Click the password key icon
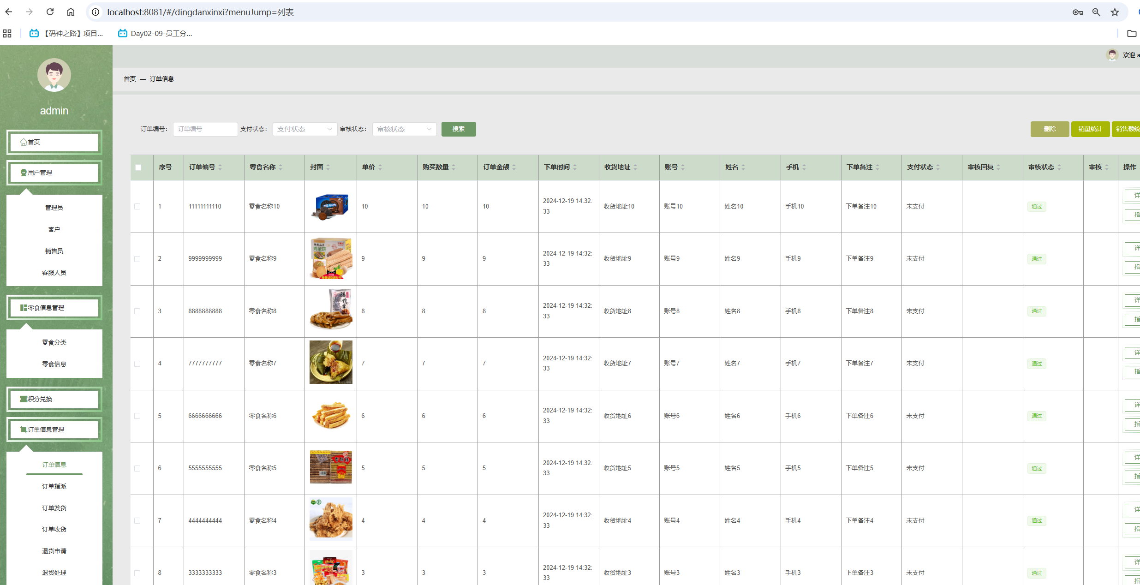 click(x=1077, y=12)
